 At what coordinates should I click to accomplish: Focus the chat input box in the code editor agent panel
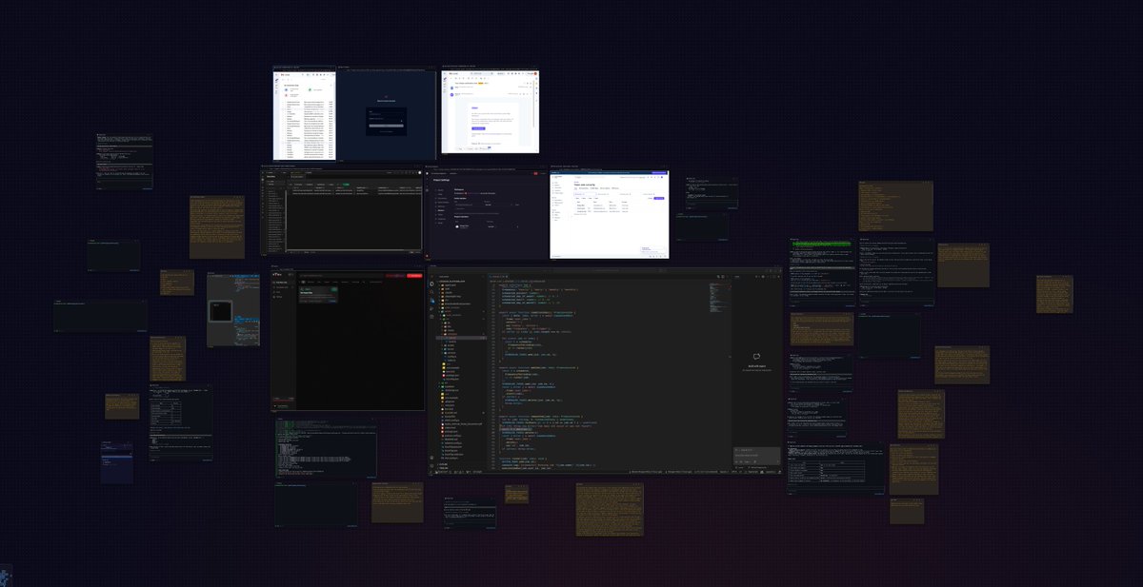tap(757, 456)
